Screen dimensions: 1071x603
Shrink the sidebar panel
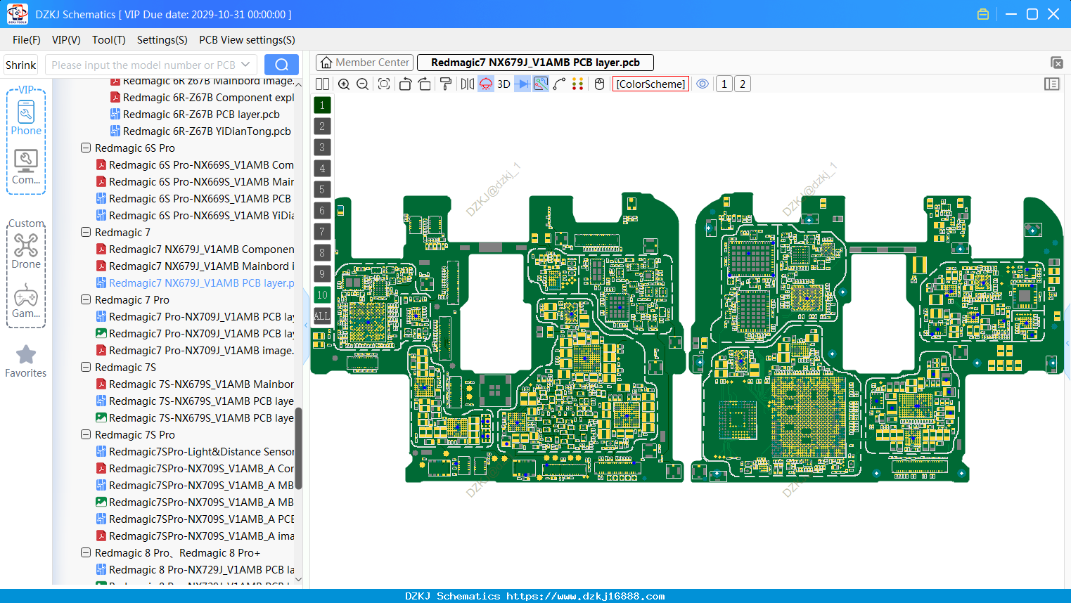(20, 65)
